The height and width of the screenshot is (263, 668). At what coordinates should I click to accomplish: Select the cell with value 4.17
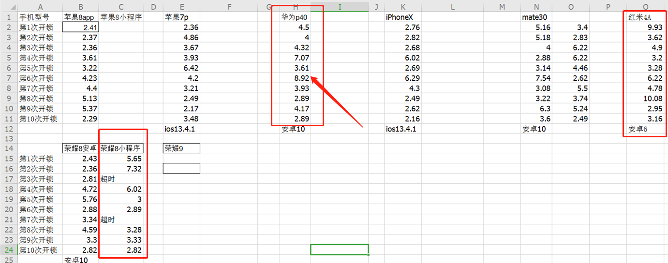click(295, 108)
